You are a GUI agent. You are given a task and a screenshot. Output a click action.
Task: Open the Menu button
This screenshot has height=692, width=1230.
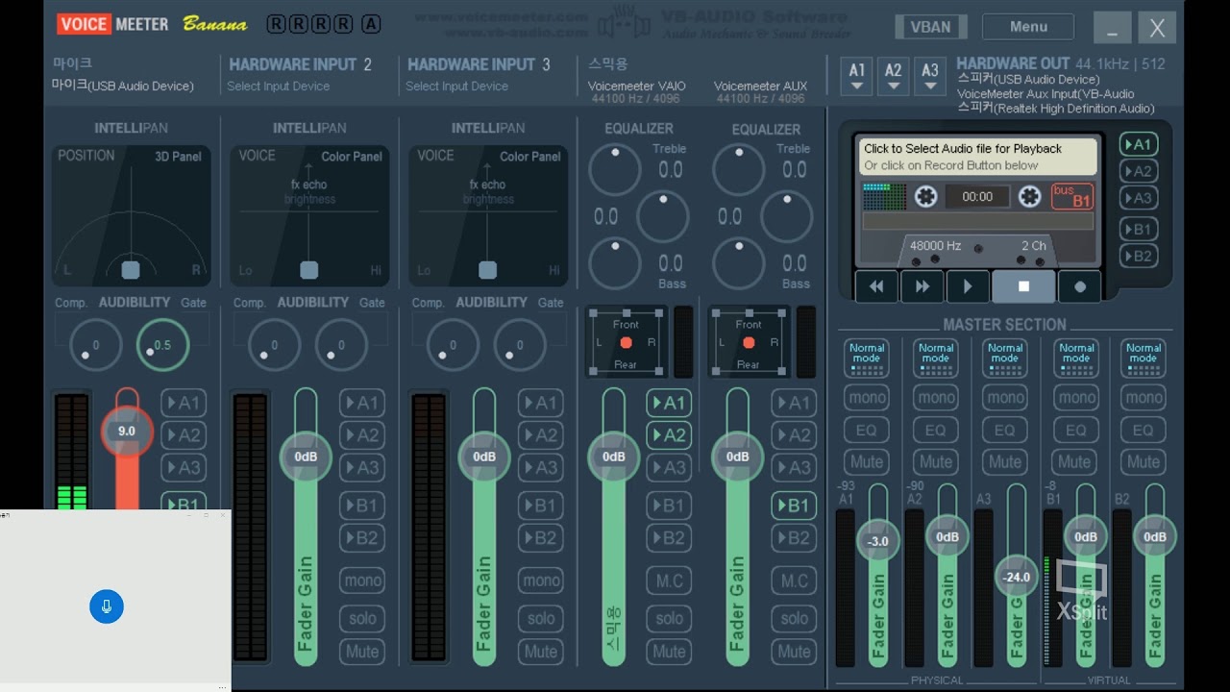click(x=1028, y=27)
